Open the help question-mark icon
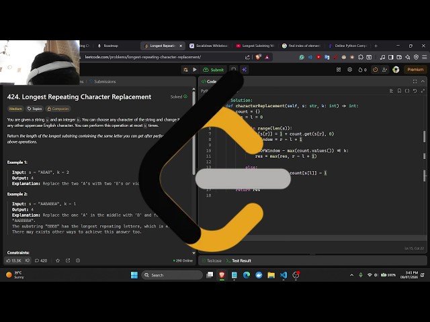The height and width of the screenshot is (322, 430). (78, 261)
